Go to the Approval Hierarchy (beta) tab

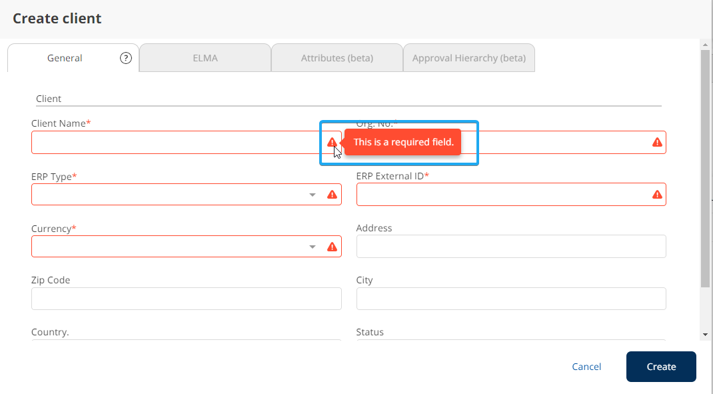click(468, 58)
